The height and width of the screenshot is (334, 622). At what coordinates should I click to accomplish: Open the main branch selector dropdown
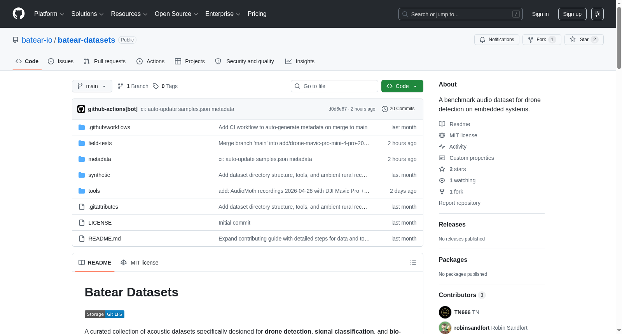click(92, 86)
